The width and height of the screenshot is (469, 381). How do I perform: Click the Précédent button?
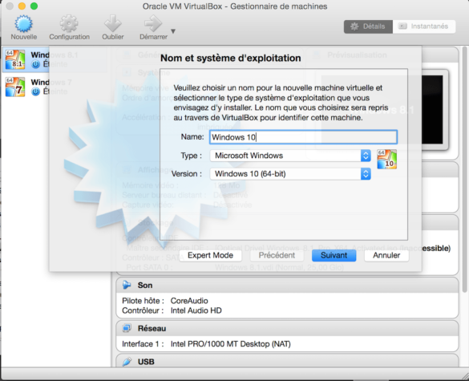[x=277, y=255]
